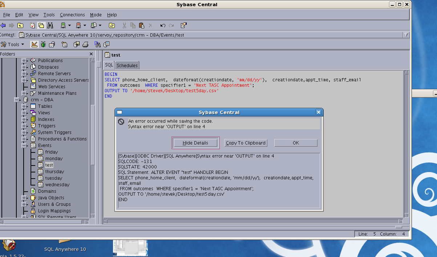Image resolution: width=437 pixels, height=257 pixels.
Task: Toggle the Folders pane toolbar button
Action: coord(41,25)
